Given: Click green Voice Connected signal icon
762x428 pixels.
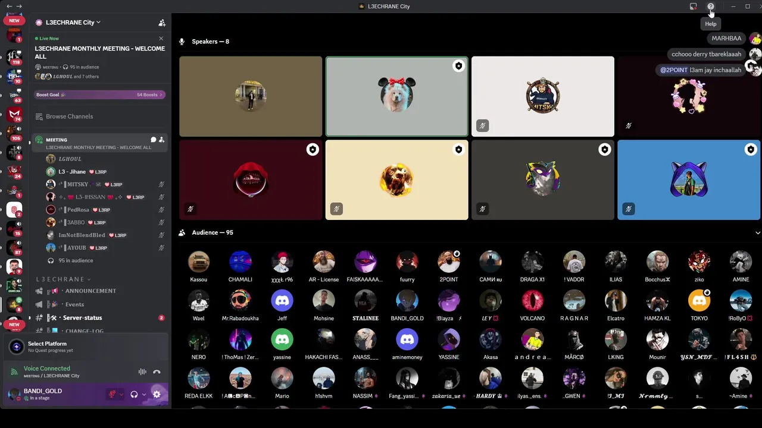Looking at the screenshot, I should pyautogui.click(x=14, y=372).
